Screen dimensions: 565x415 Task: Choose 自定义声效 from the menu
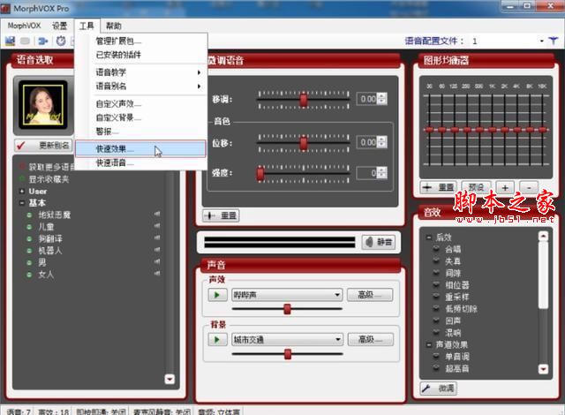[141, 104]
